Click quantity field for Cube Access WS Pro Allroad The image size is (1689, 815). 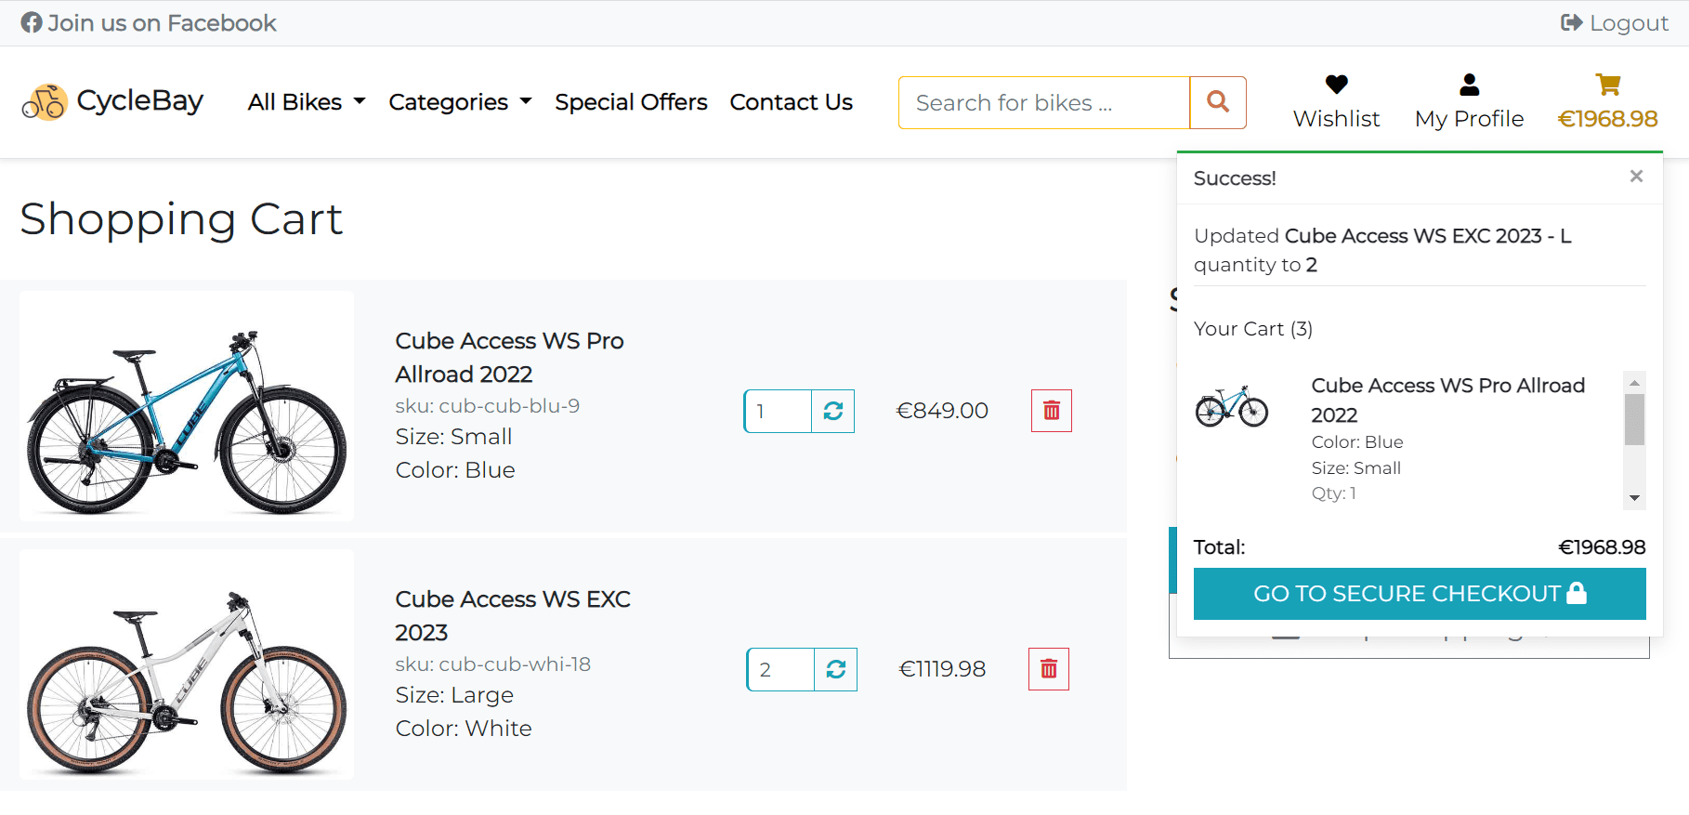tap(779, 411)
